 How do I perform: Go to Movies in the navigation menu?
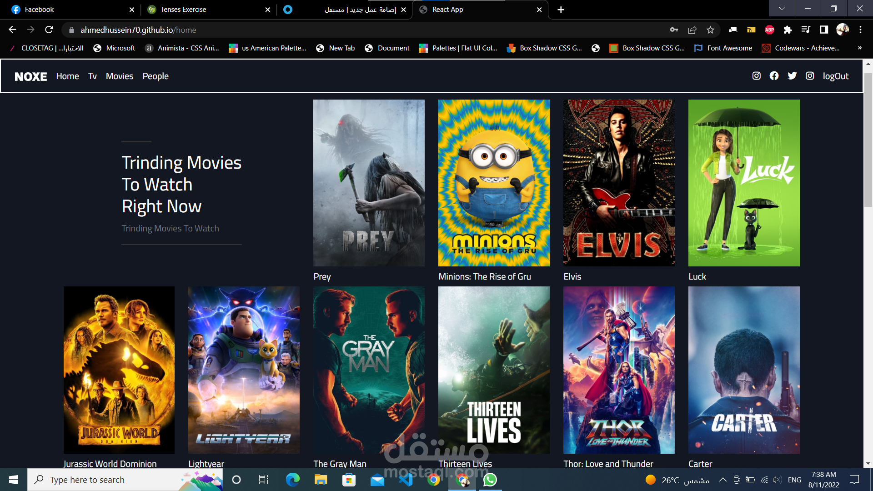[x=119, y=76]
